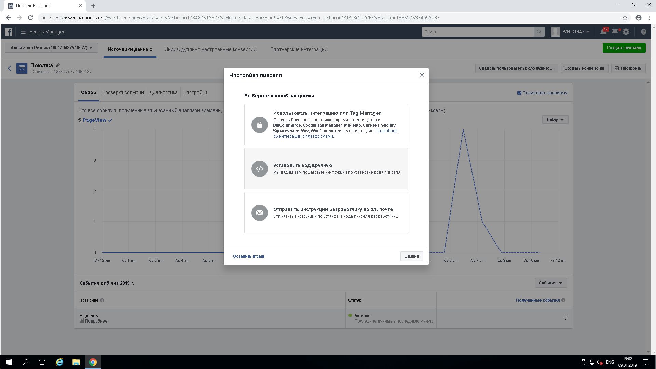The height and width of the screenshot is (369, 656).
Task: Click the ENG language indicator
Action: tap(610, 362)
